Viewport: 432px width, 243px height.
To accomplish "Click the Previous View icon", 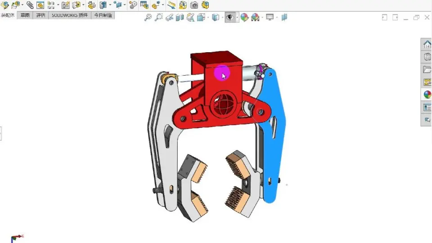I will 169,18.
